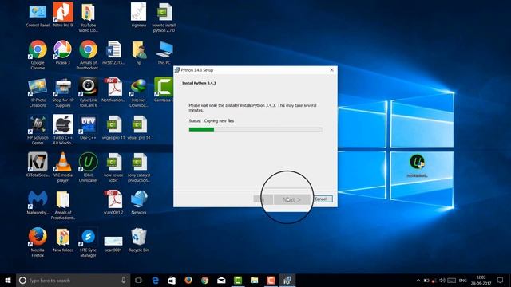Click the greyed Next button in Setup

coord(291,199)
